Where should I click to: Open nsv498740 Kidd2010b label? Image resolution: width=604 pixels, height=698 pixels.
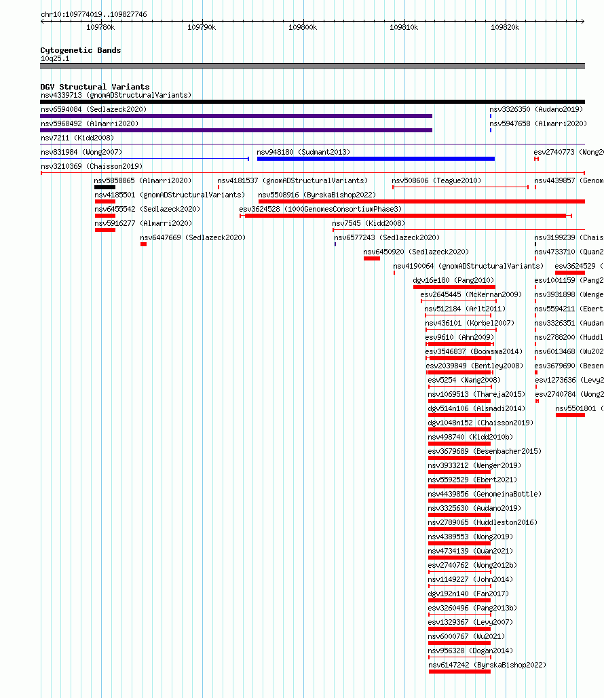[x=470, y=437]
